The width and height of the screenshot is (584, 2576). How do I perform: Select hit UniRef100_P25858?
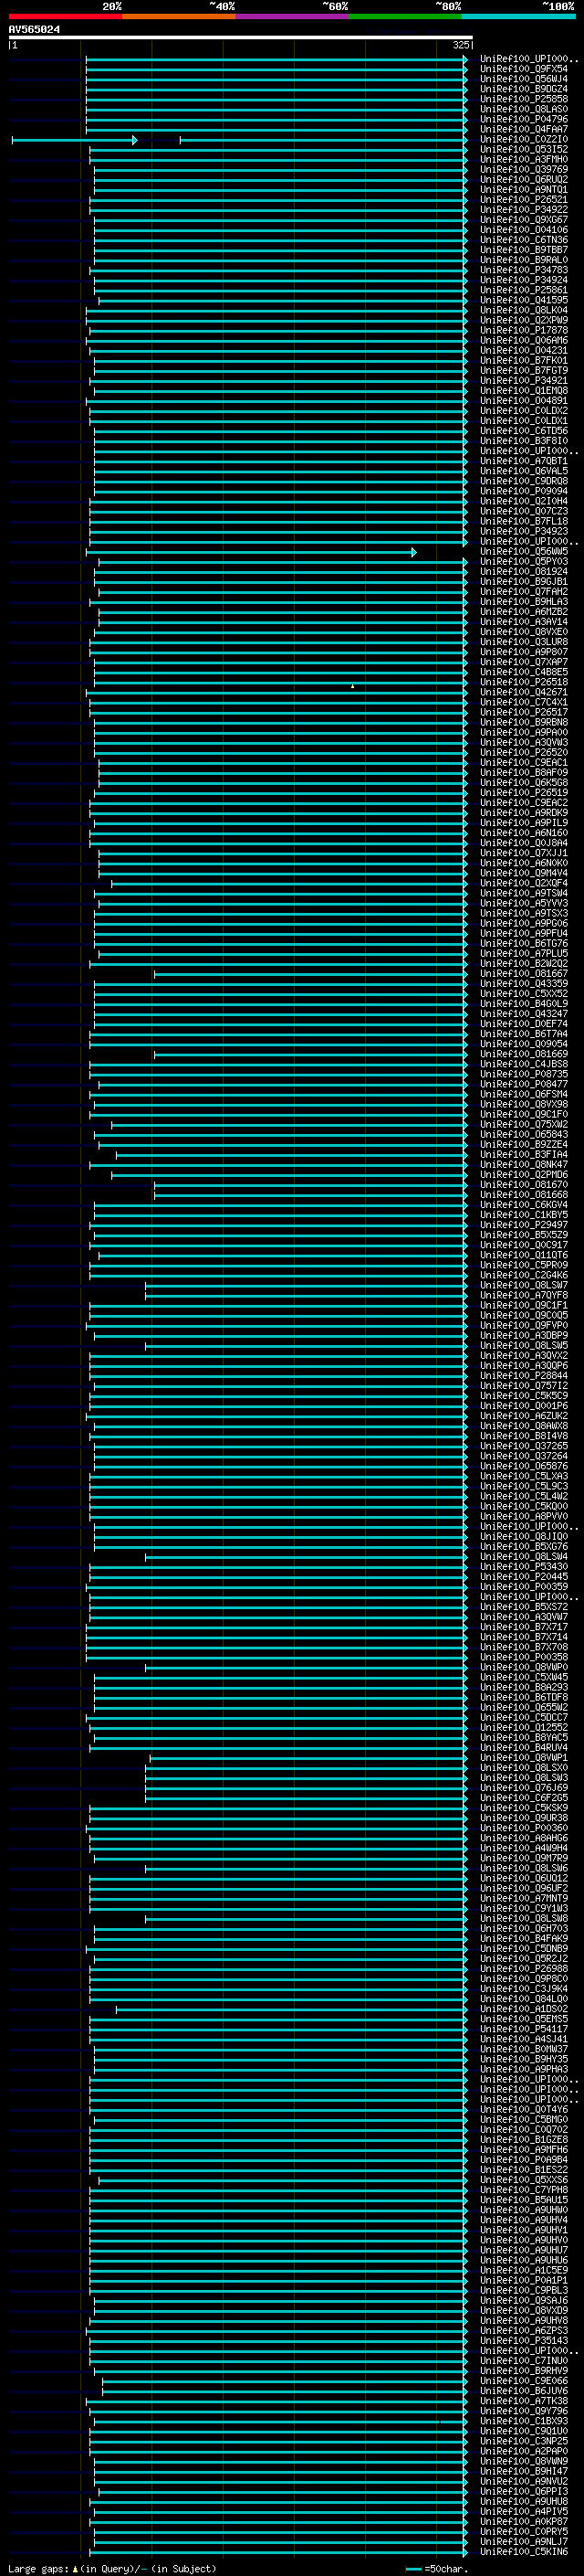tap(523, 99)
